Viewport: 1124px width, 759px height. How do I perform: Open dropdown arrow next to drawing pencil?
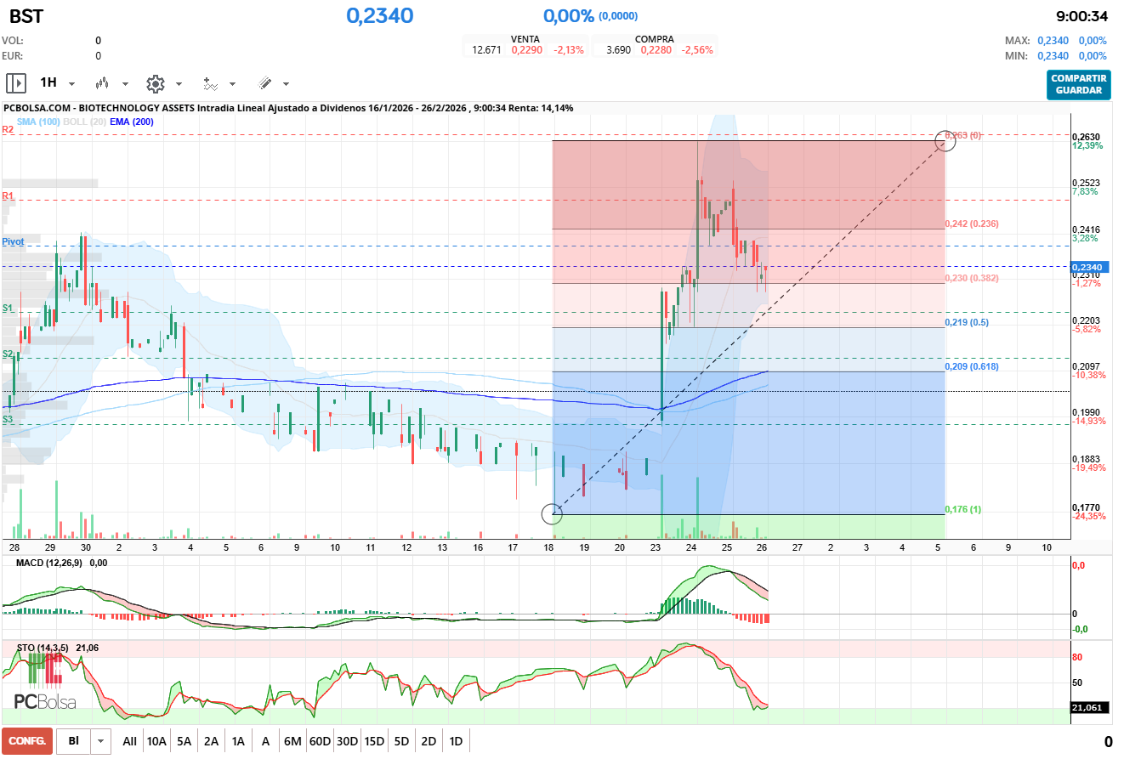click(286, 84)
